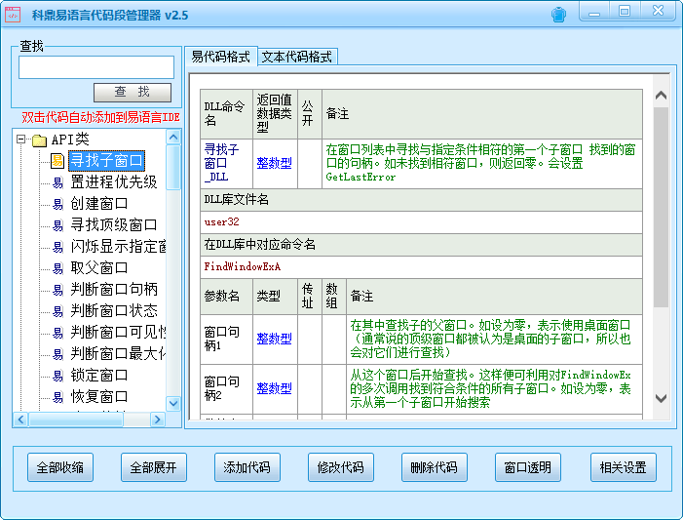Switch to the 文本代码格式 tab

point(297,57)
